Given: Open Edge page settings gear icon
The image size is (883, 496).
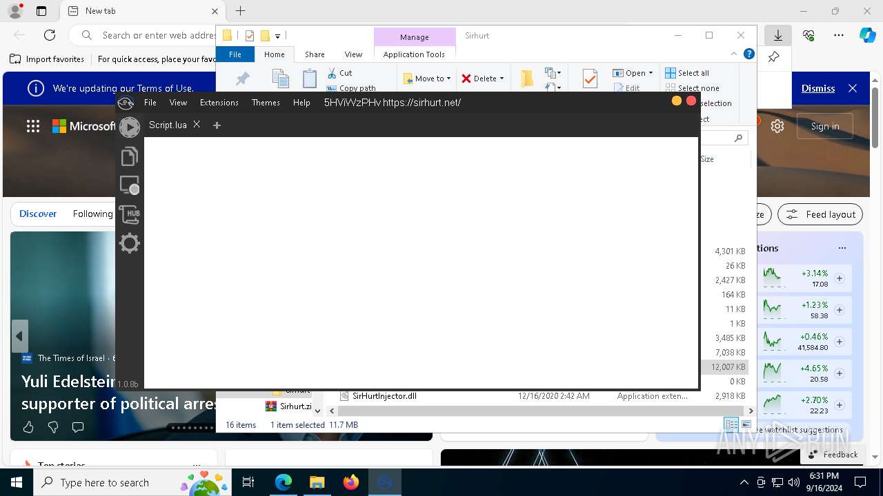Looking at the screenshot, I should click(777, 126).
